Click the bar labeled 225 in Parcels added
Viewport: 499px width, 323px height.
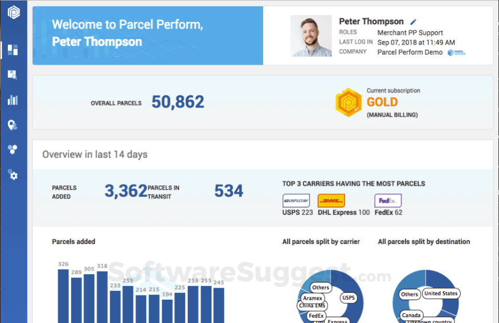(180, 308)
